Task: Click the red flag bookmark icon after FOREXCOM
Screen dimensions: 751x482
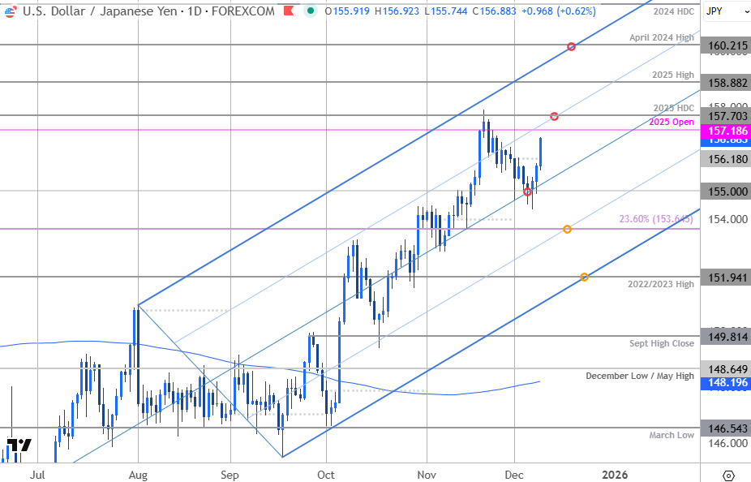Action: 288,11
